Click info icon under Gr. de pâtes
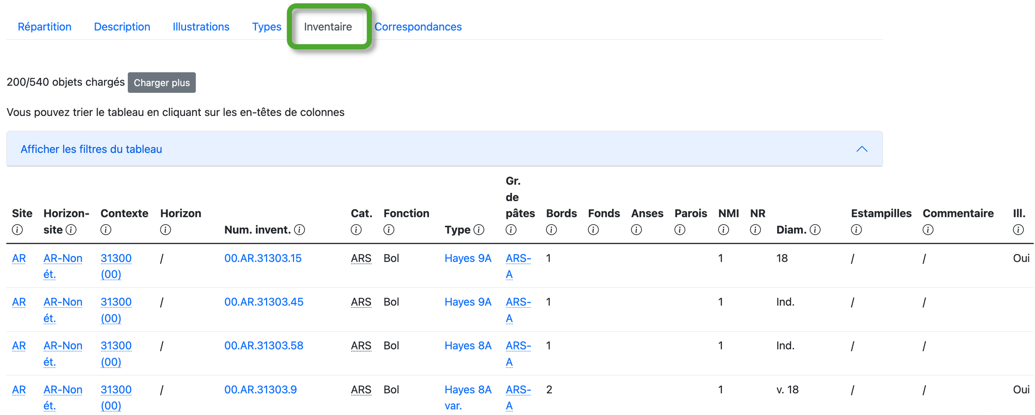 (x=511, y=230)
